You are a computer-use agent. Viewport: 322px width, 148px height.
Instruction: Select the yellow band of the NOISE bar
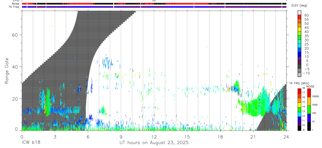(x=309, y=101)
